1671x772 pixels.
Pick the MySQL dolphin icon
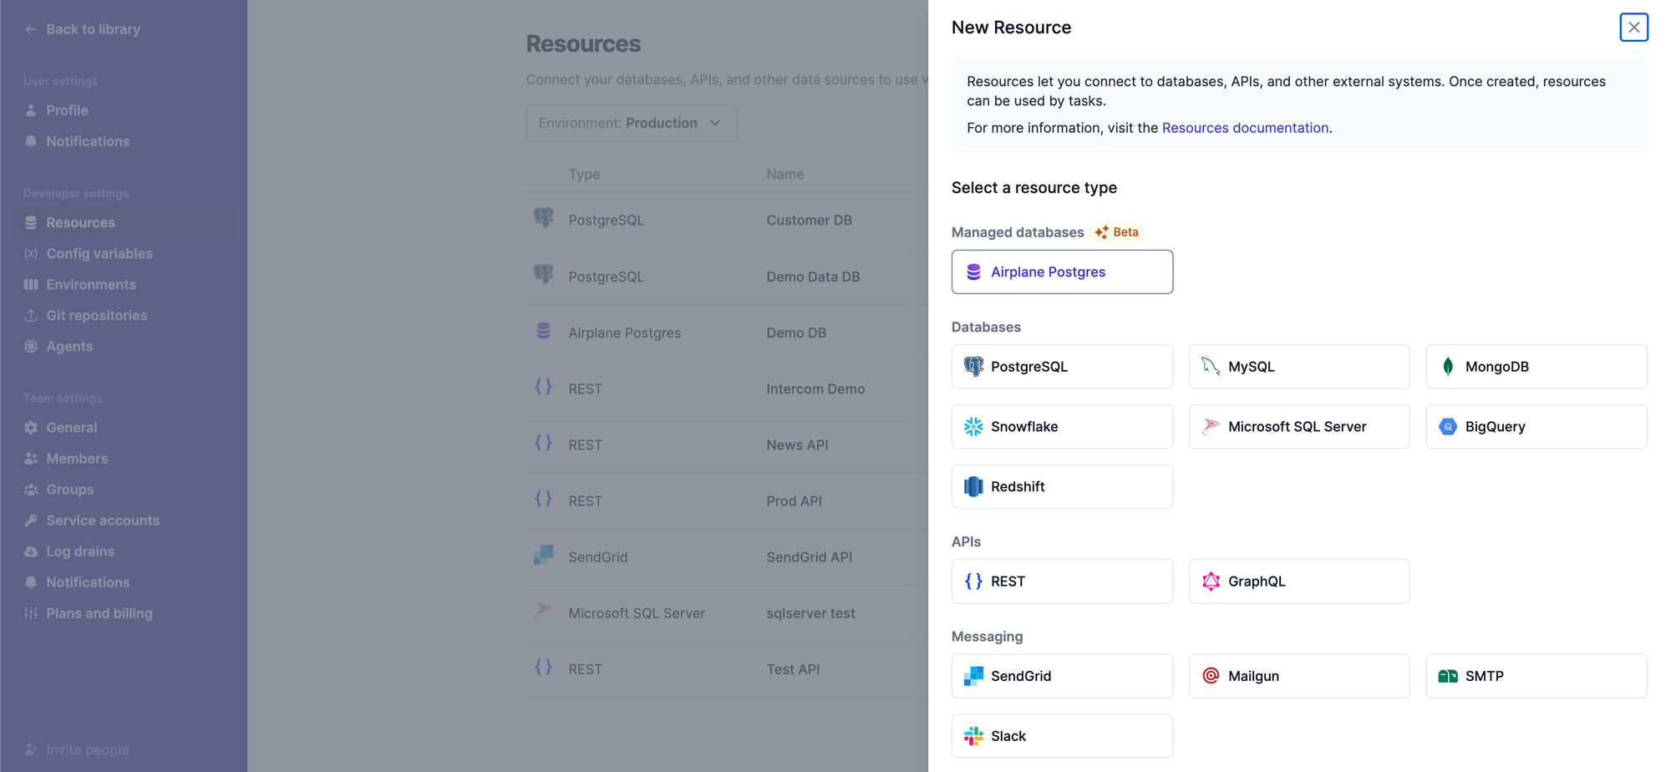tap(1211, 366)
